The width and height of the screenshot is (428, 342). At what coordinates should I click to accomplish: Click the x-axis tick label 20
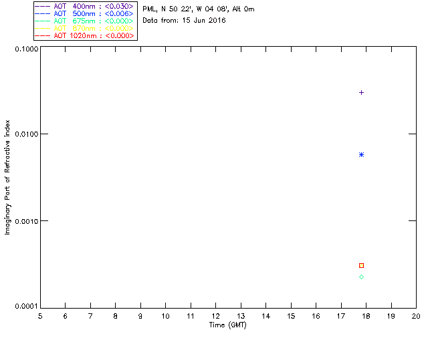pyautogui.click(x=416, y=316)
